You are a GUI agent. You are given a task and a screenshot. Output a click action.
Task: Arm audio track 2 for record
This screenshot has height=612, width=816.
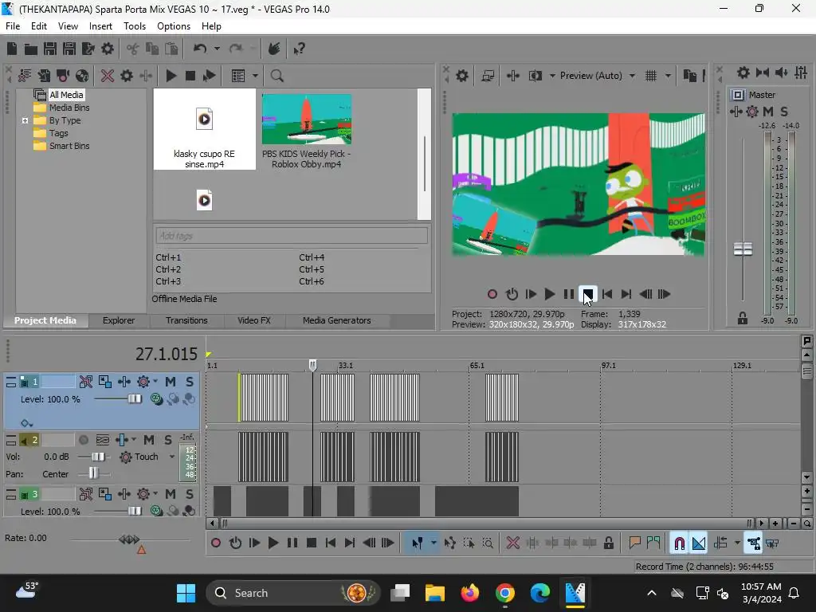(83, 440)
